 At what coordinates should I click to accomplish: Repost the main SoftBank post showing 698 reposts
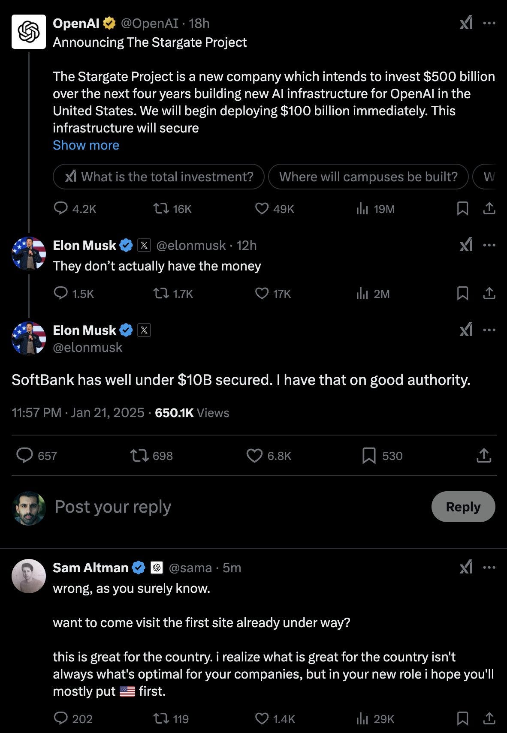(x=151, y=456)
